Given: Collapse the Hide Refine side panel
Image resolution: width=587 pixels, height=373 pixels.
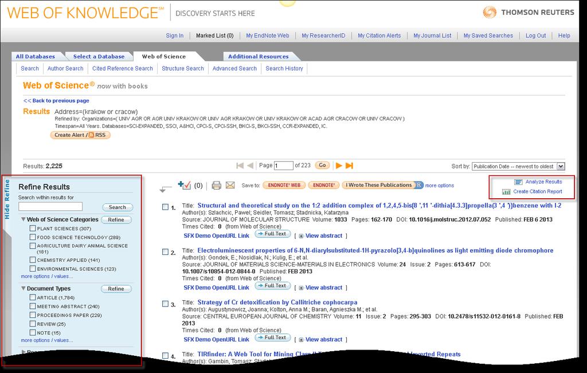Looking at the screenshot, I should (x=7, y=199).
